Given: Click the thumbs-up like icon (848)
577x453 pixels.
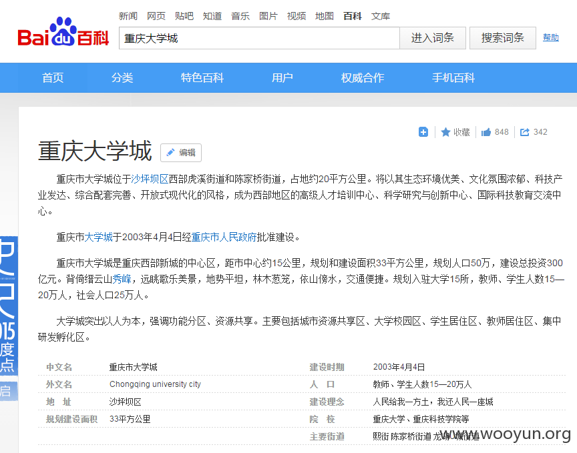Looking at the screenshot, I should click(486, 132).
